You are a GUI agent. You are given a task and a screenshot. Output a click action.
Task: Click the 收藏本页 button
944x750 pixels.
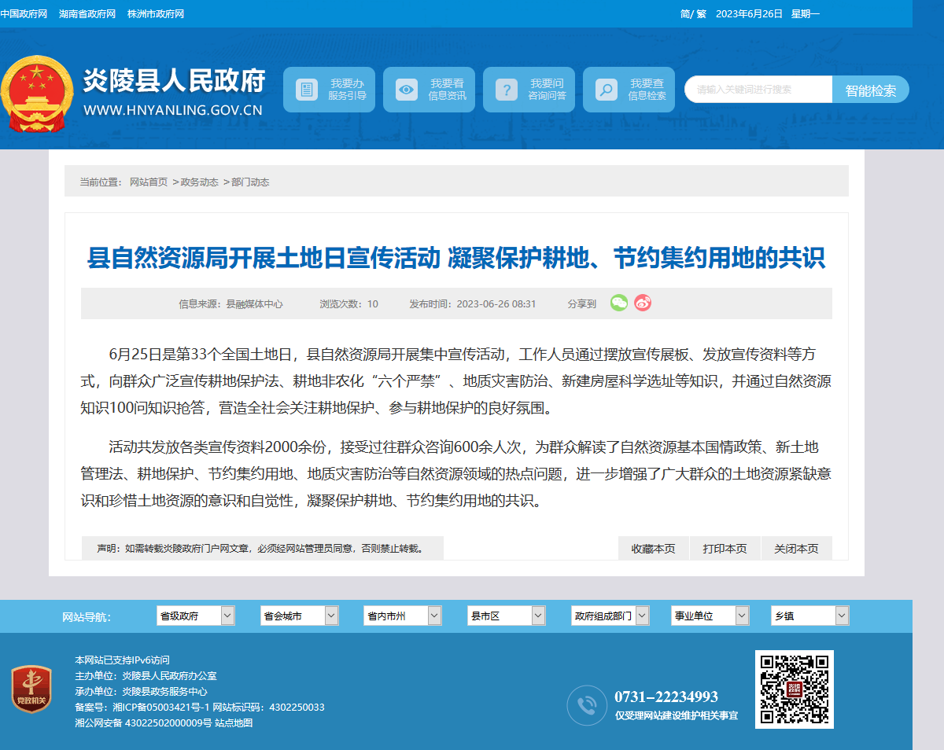[x=654, y=548]
